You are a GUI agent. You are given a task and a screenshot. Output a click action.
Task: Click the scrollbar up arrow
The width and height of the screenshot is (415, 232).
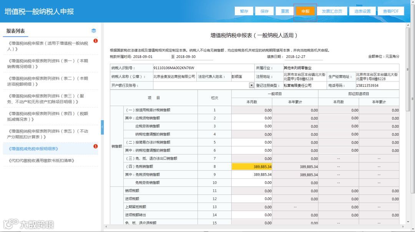tap(408, 25)
